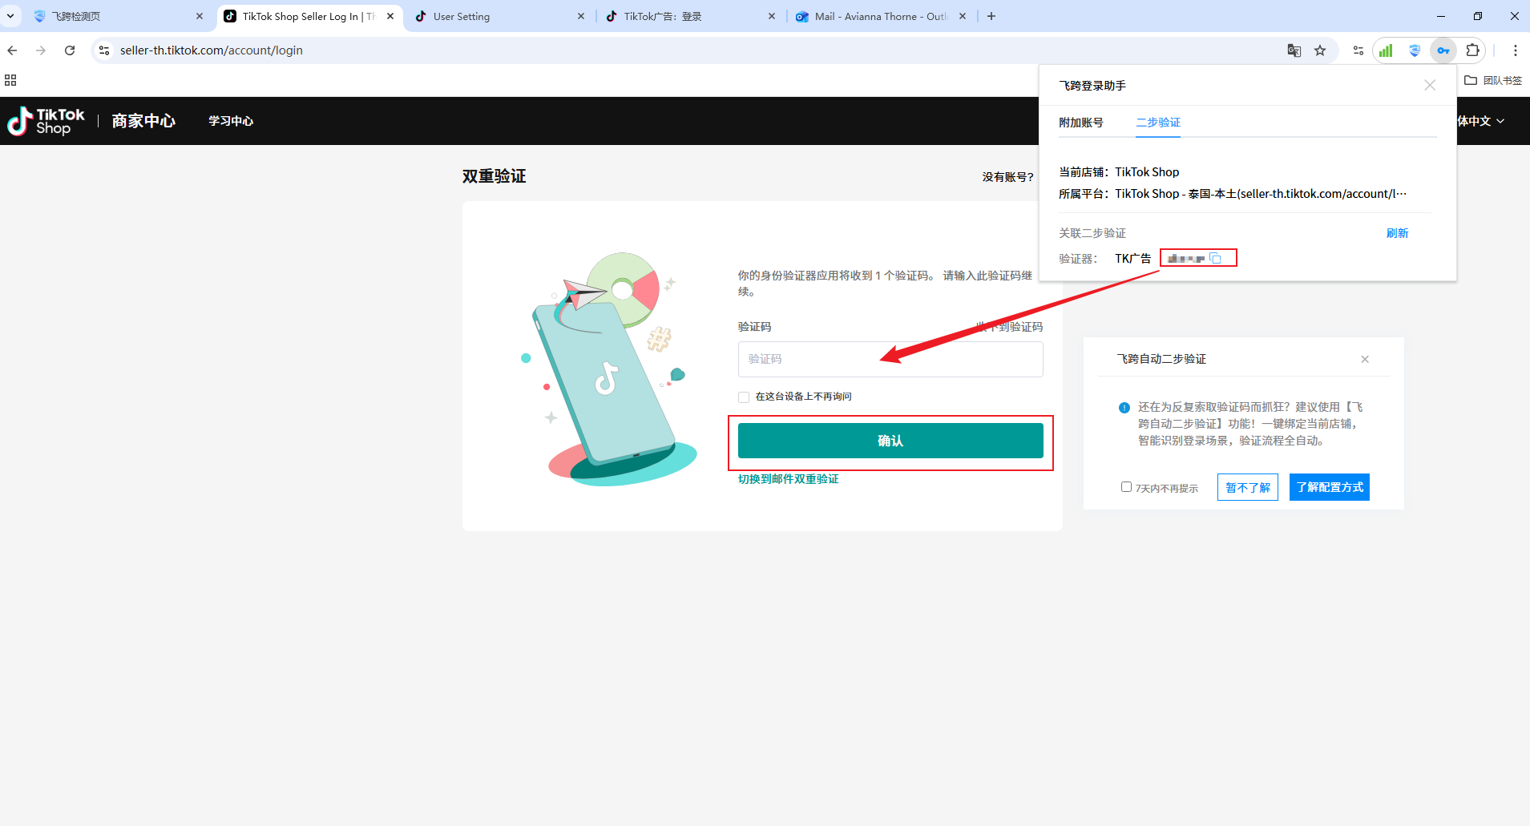Close the TikTok广告: 登录 tab
This screenshot has height=826, width=1530.
(x=772, y=16)
